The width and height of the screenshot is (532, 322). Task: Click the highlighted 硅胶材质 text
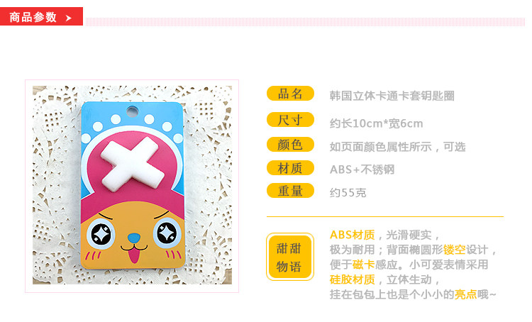click(x=352, y=279)
